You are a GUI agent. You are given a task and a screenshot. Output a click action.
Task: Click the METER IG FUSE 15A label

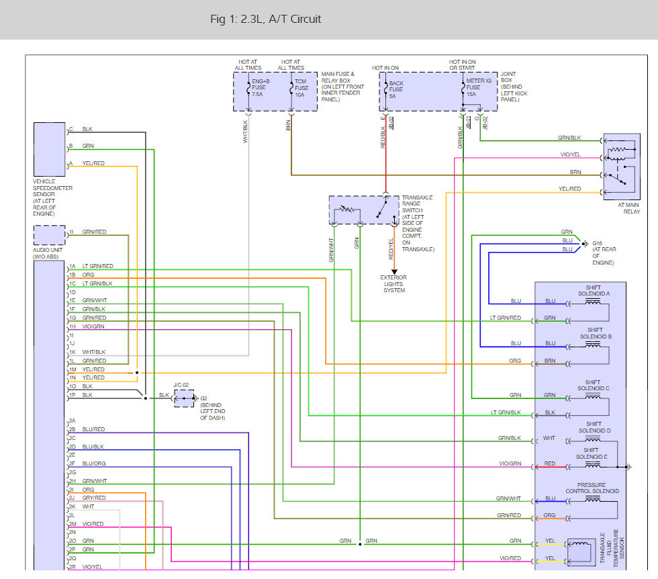[479, 87]
